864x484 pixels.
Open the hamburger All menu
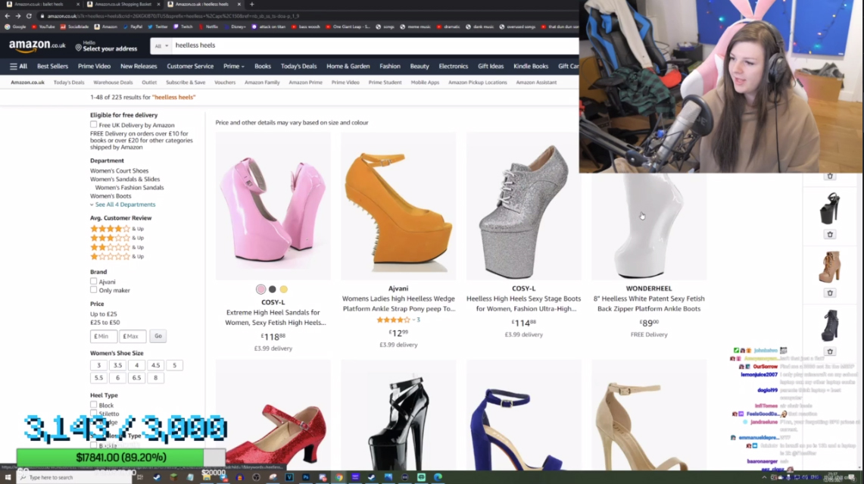click(x=18, y=66)
